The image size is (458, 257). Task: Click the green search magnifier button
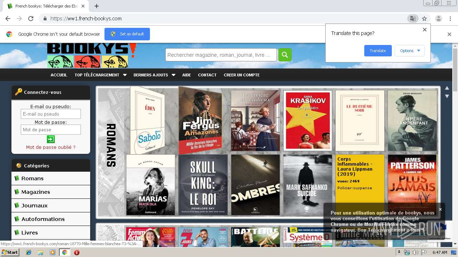[285, 55]
